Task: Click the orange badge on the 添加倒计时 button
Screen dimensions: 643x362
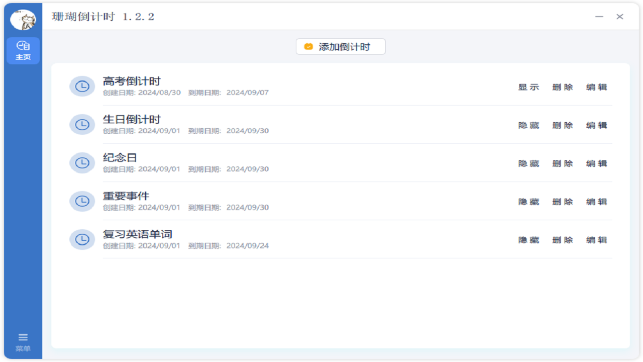Action: point(308,46)
